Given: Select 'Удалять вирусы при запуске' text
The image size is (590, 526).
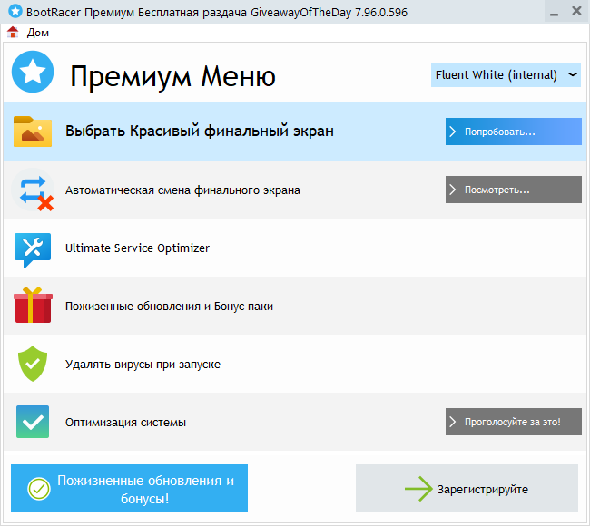Looking at the screenshot, I should pos(143,365).
